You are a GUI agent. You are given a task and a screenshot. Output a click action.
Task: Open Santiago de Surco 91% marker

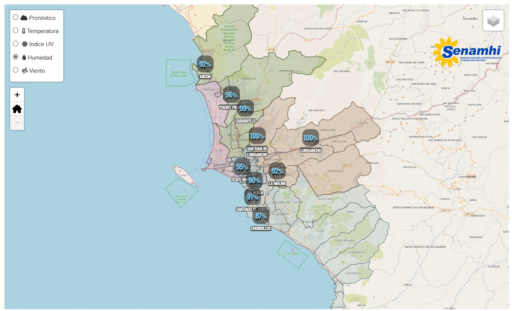pyautogui.click(x=252, y=197)
